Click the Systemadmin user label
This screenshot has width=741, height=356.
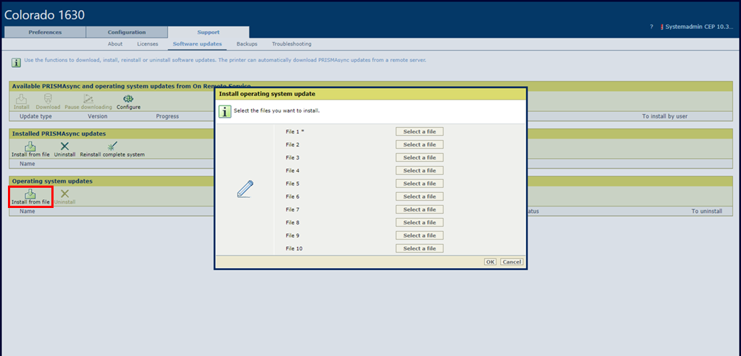pyautogui.click(x=700, y=27)
